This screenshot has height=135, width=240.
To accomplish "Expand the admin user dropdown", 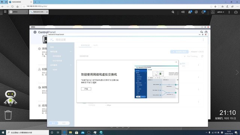I will [220, 12].
